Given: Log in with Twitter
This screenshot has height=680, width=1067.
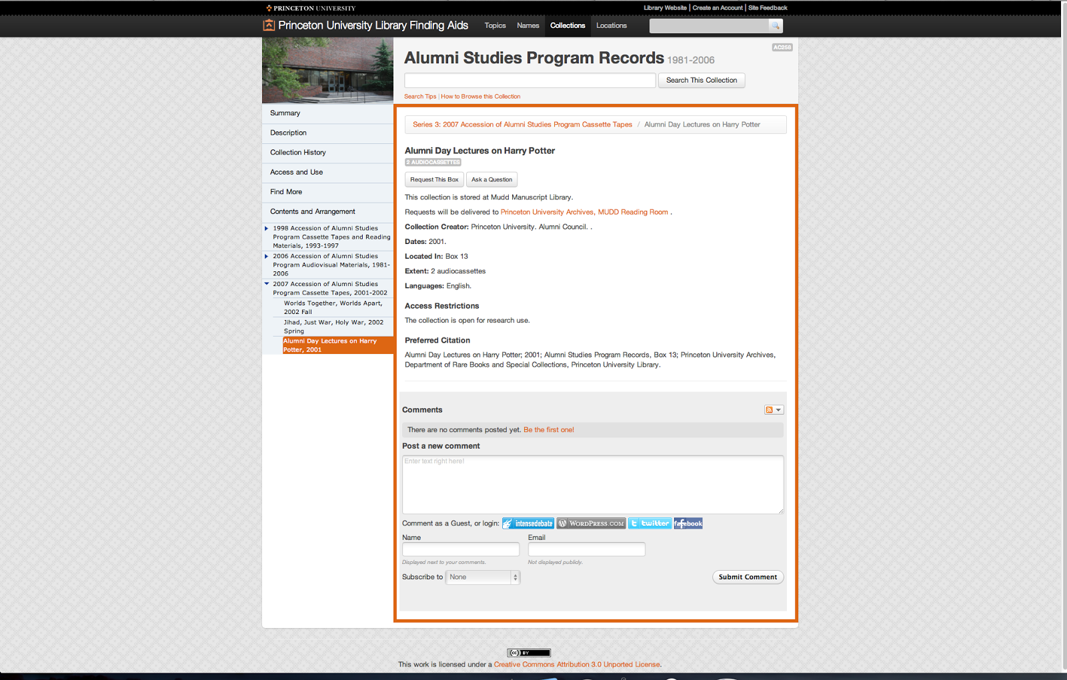Looking at the screenshot, I should (x=650, y=523).
